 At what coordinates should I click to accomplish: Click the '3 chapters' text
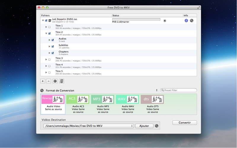coord(63,54)
